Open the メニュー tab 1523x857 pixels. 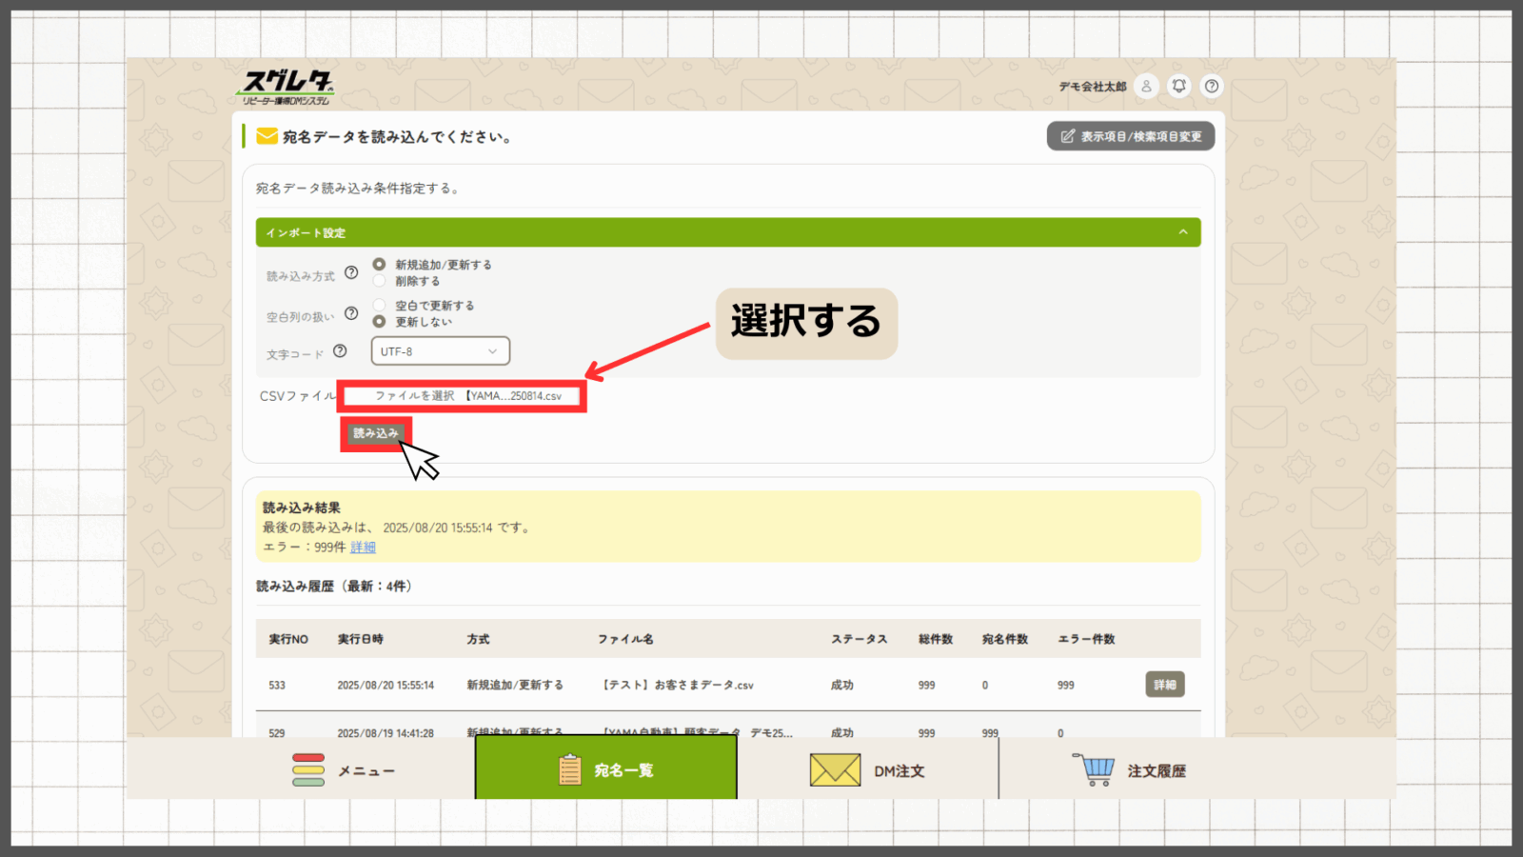coord(345,769)
